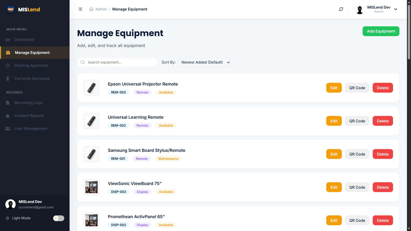Edit Epson Universal Projector Remote
411x231 pixels.
334,88
